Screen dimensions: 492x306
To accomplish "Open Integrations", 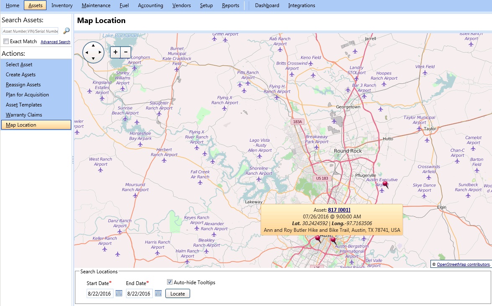I will [x=302, y=5].
